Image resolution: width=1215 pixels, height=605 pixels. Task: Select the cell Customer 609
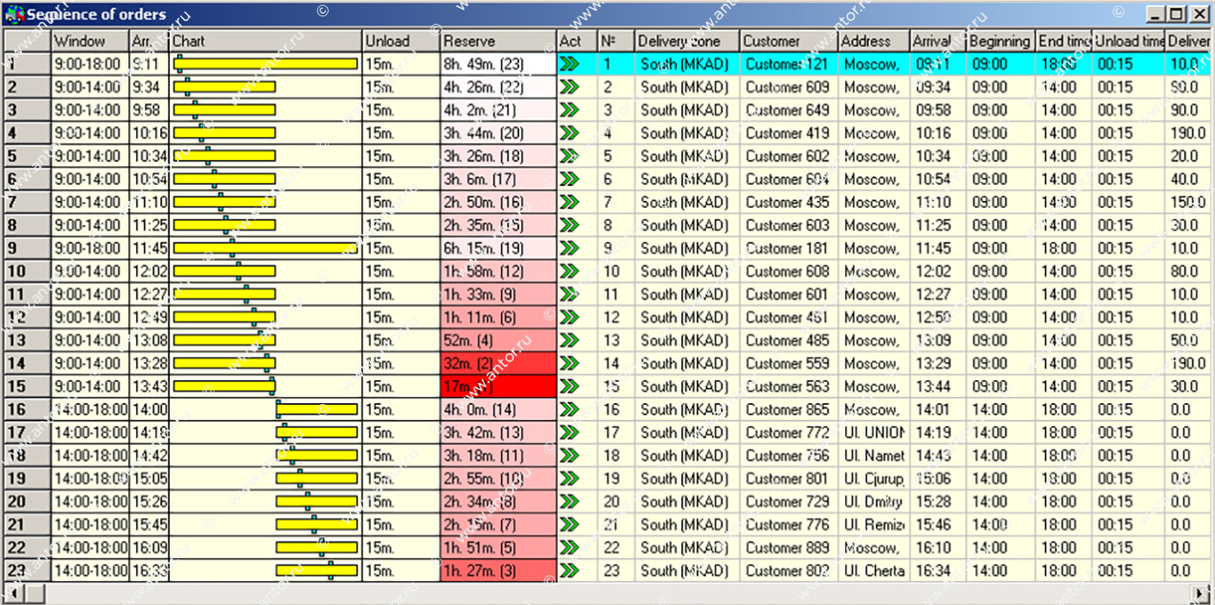click(x=789, y=87)
